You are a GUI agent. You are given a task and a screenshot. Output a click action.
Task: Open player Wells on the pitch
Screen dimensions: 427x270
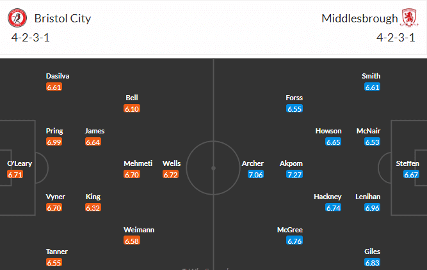(172, 163)
